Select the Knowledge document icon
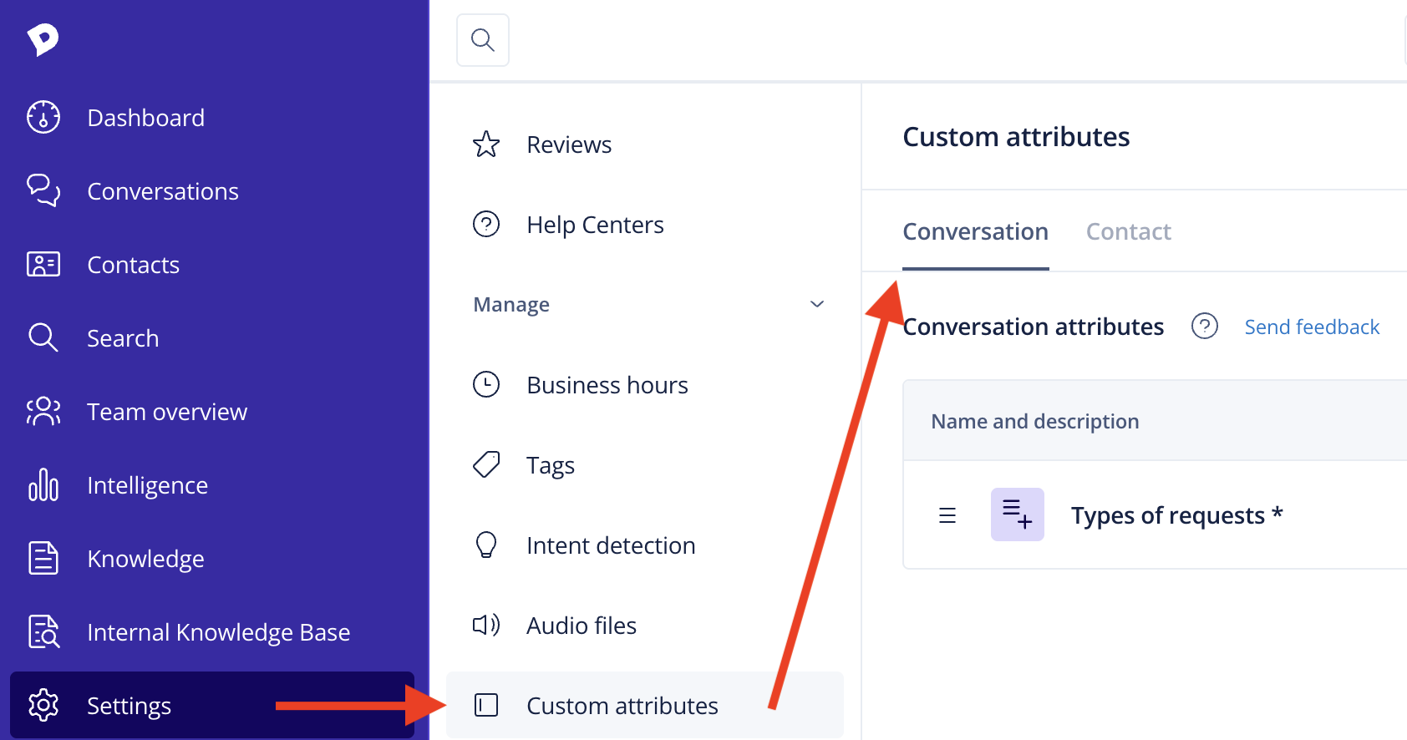 [x=43, y=558]
